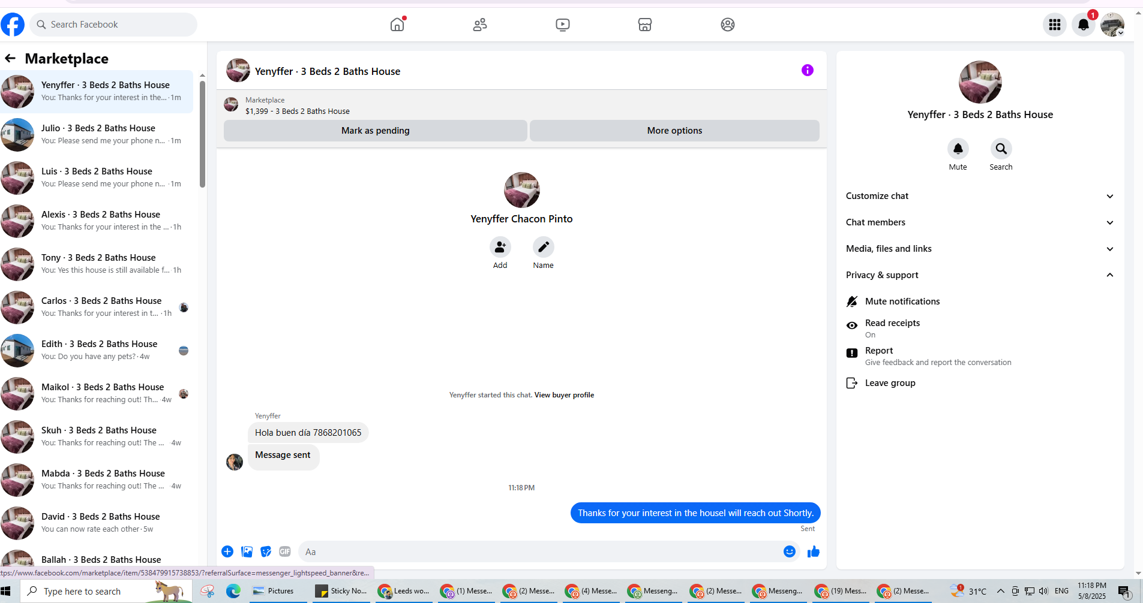Click the GIF icon in the composer
This screenshot has height=603, width=1143.
[x=285, y=551]
